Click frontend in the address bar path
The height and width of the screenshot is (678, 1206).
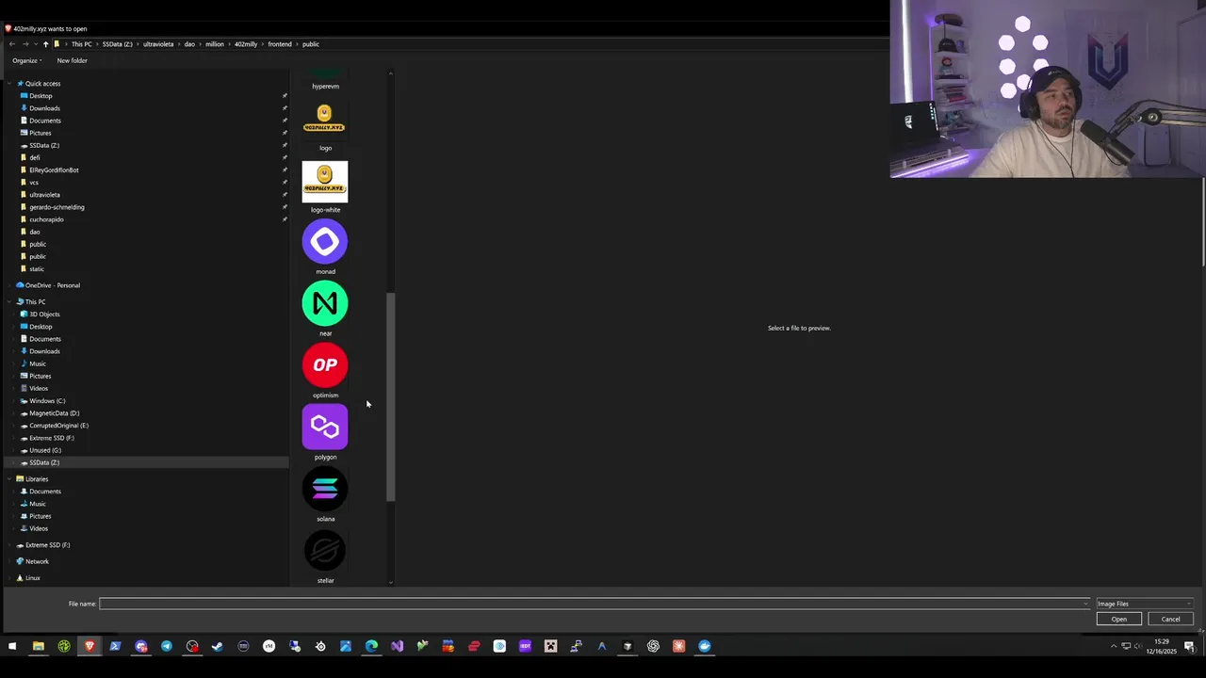coord(280,44)
